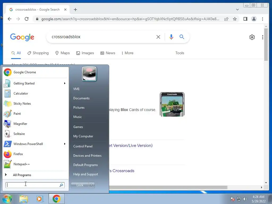Screen dimensions: 272x204
Task: Open Notepad++ from Start menu
Action: [x=35, y=164]
